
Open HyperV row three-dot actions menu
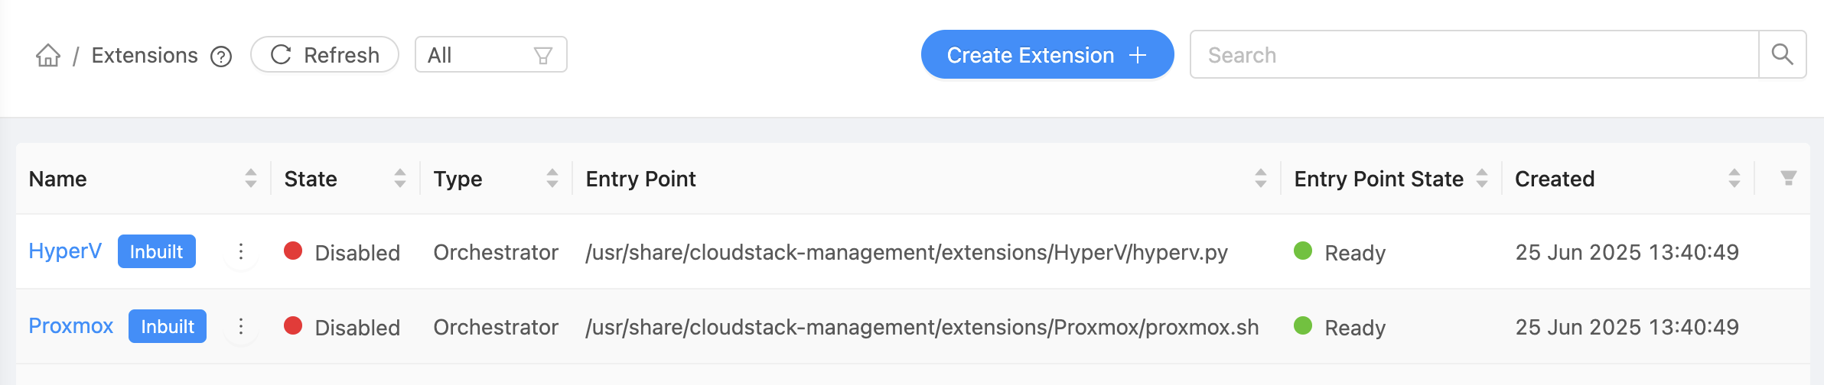point(241,252)
